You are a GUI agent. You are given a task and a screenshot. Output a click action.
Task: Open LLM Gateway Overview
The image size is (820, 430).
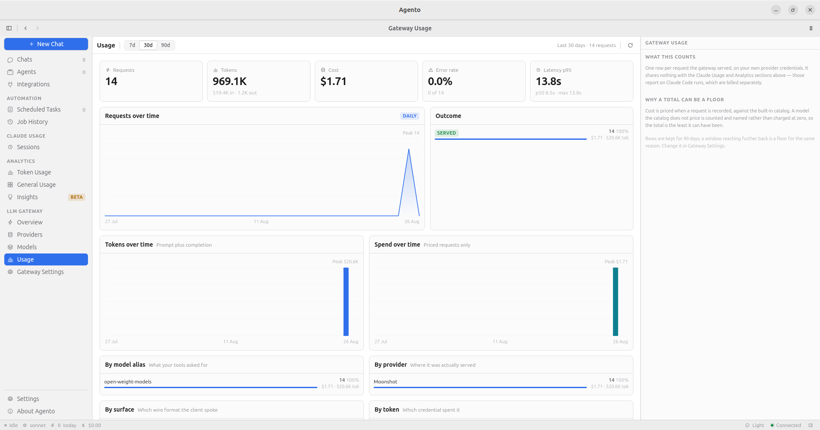(x=46, y=222)
